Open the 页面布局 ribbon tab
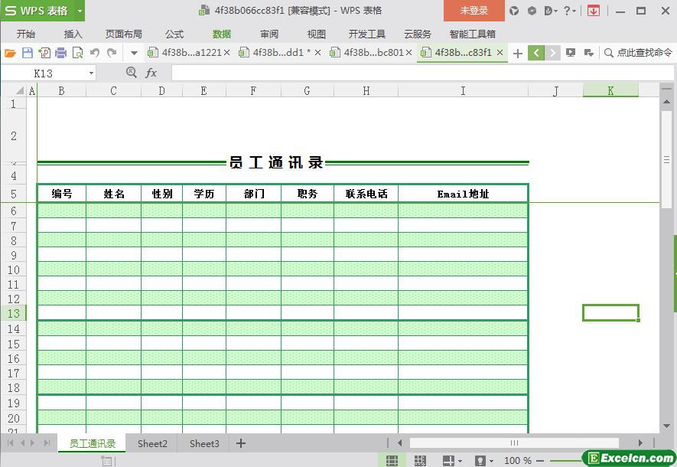677x467 pixels. click(x=123, y=34)
